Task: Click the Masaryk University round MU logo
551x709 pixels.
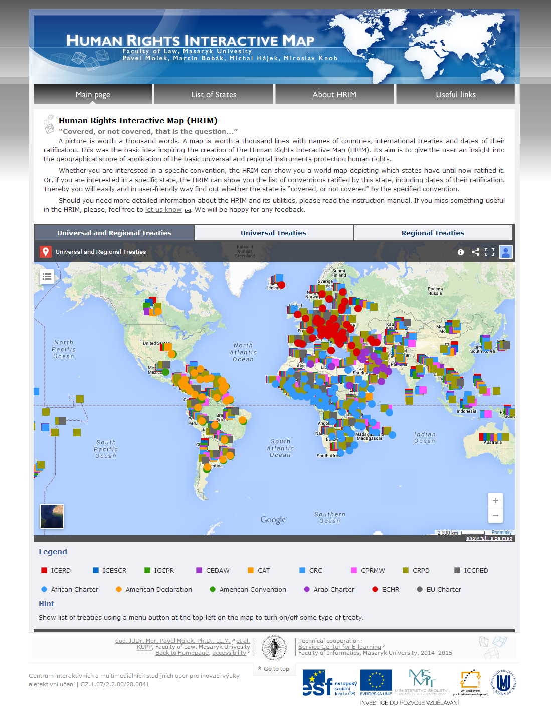Action: [503, 682]
